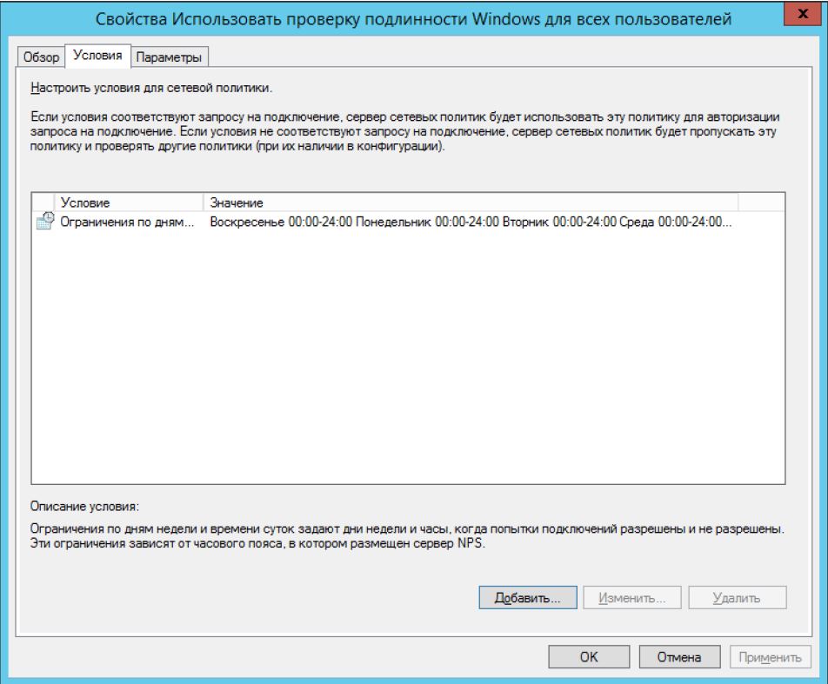Image resolution: width=828 pixels, height=684 pixels.
Task: Click the Изменить... button
Action: 632,598
